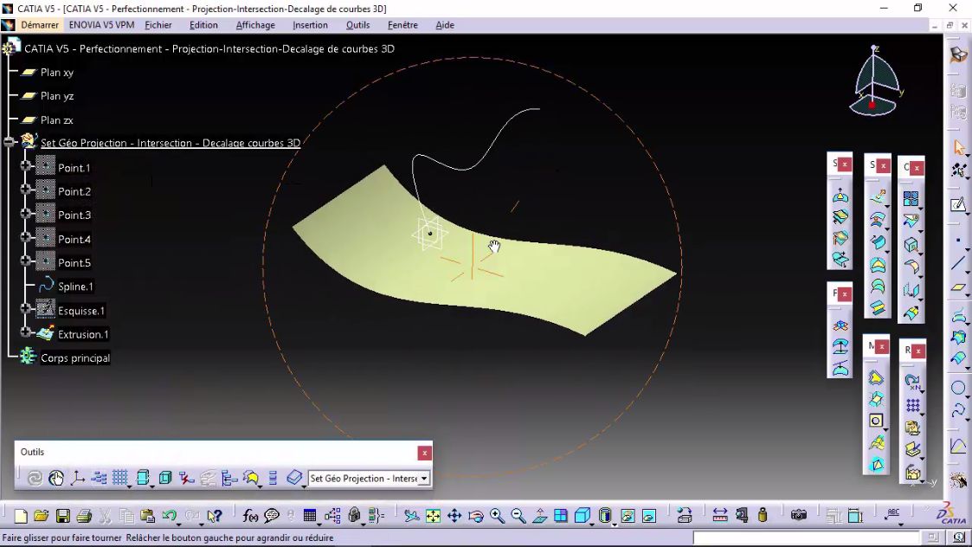Click the Circle tool in right toolbar
The height and width of the screenshot is (547, 972).
pyautogui.click(x=958, y=389)
